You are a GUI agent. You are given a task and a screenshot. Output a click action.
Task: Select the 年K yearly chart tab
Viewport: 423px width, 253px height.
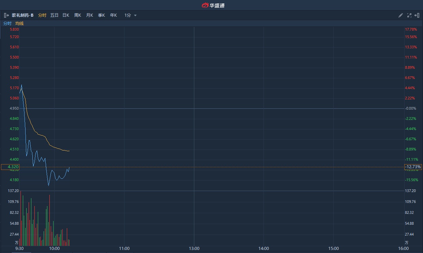(114, 15)
